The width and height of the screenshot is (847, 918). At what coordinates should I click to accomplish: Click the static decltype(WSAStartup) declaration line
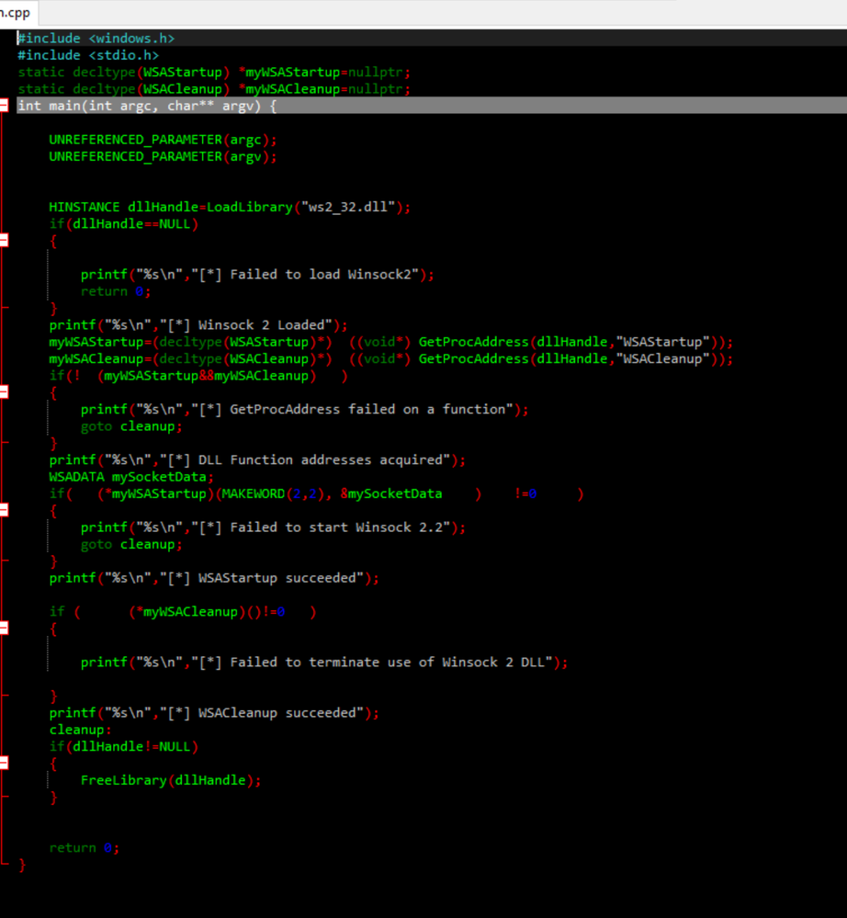(214, 73)
